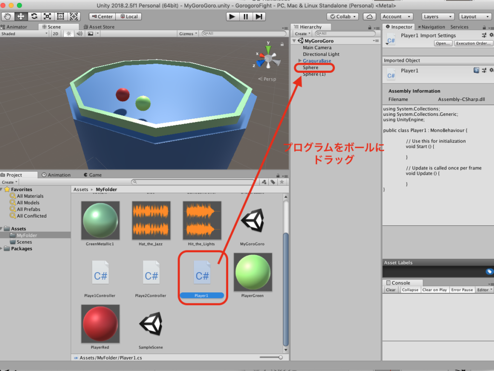494x371 pixels.
Task: Toggle scene lighting sun icon
Action: pyautogui.click(x=68, y=34)
